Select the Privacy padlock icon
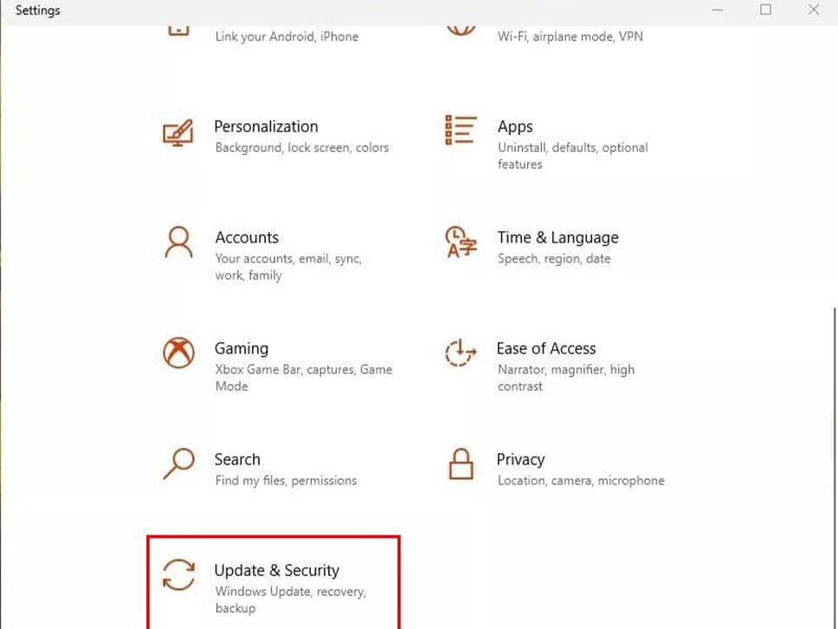Image resolution: width=838 pixels, height=629 pixels. point(461,464)
